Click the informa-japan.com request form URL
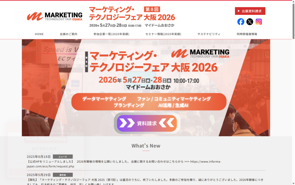 click(124, 164)
